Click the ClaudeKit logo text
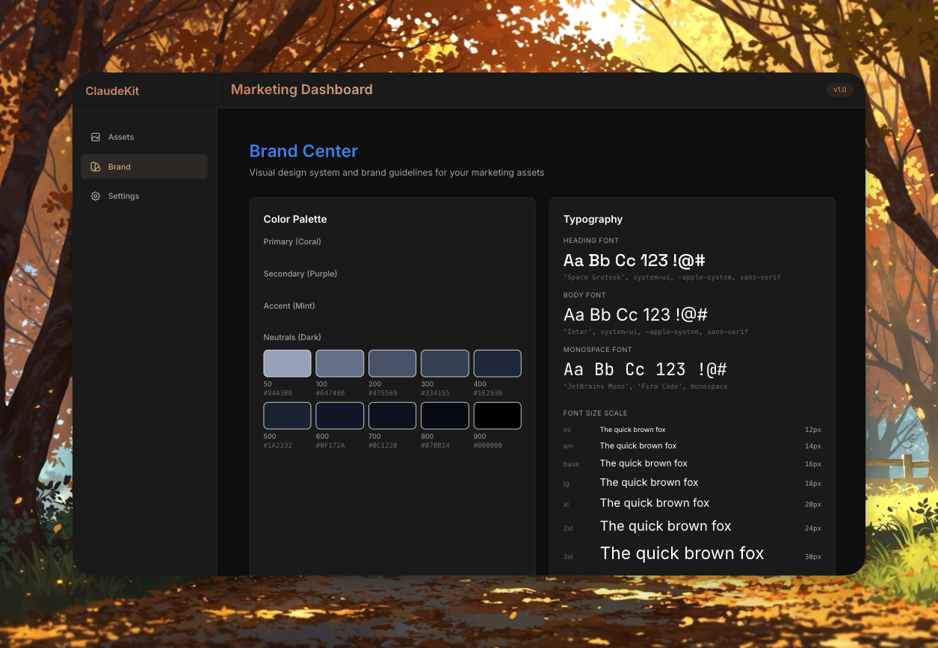The height and width of the screenshot is (648, 938). [112, 91]
